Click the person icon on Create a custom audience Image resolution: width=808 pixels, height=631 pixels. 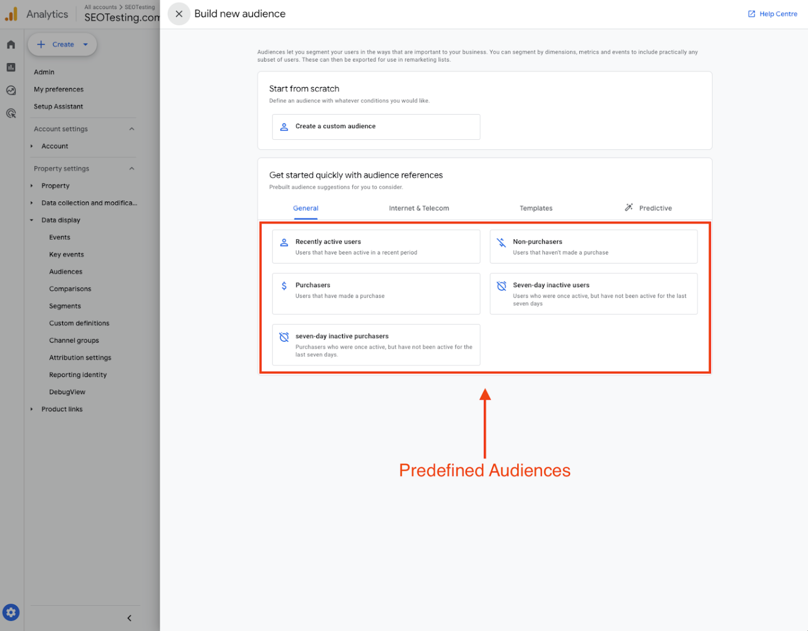coord(284,127)
